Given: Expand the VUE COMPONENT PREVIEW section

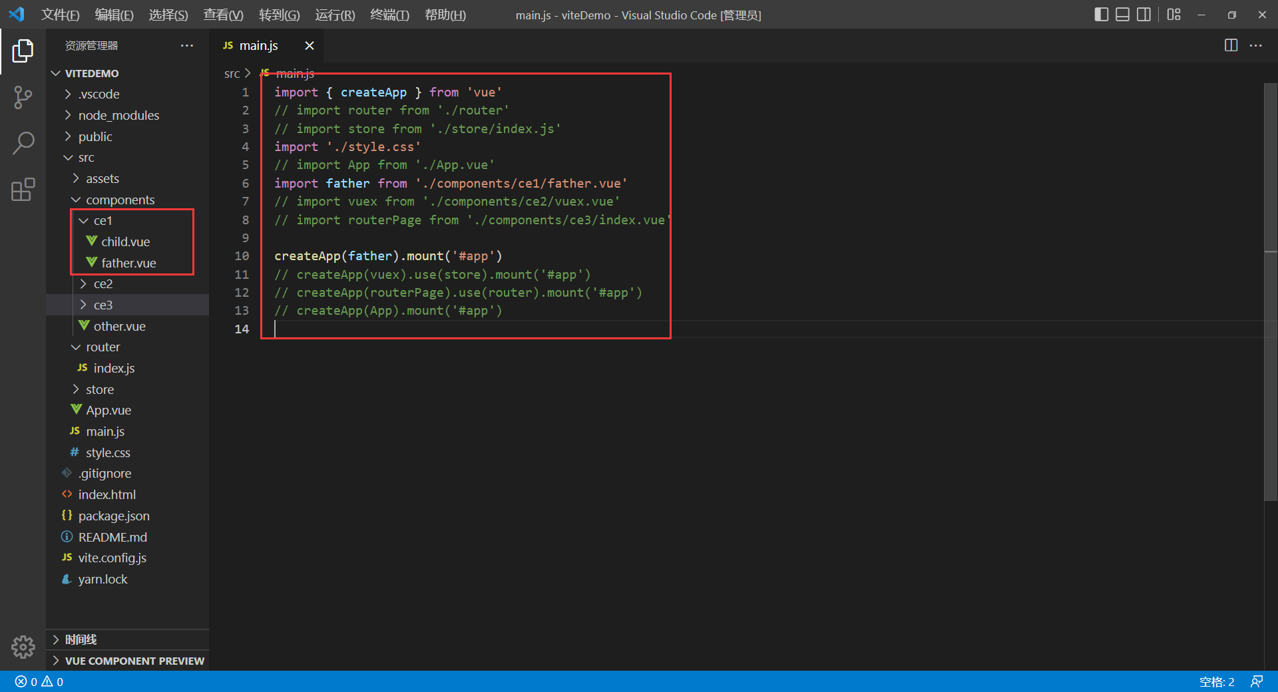Looking at the screenshot, I should 127,661.
